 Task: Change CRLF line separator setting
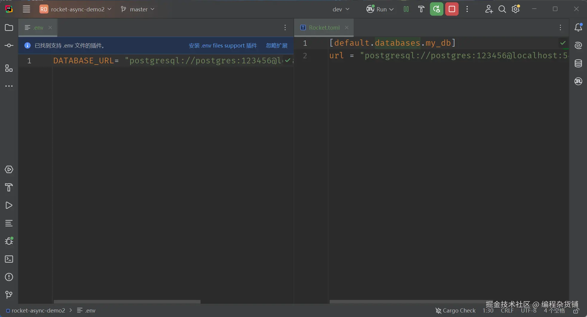point(507,311)
